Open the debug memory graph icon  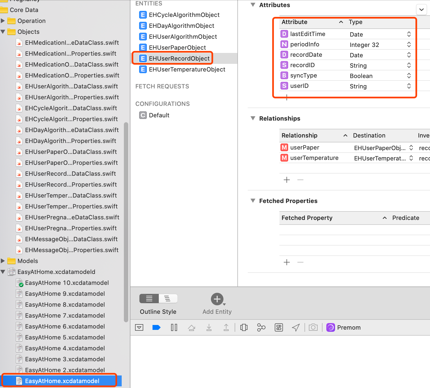(261, 327)
